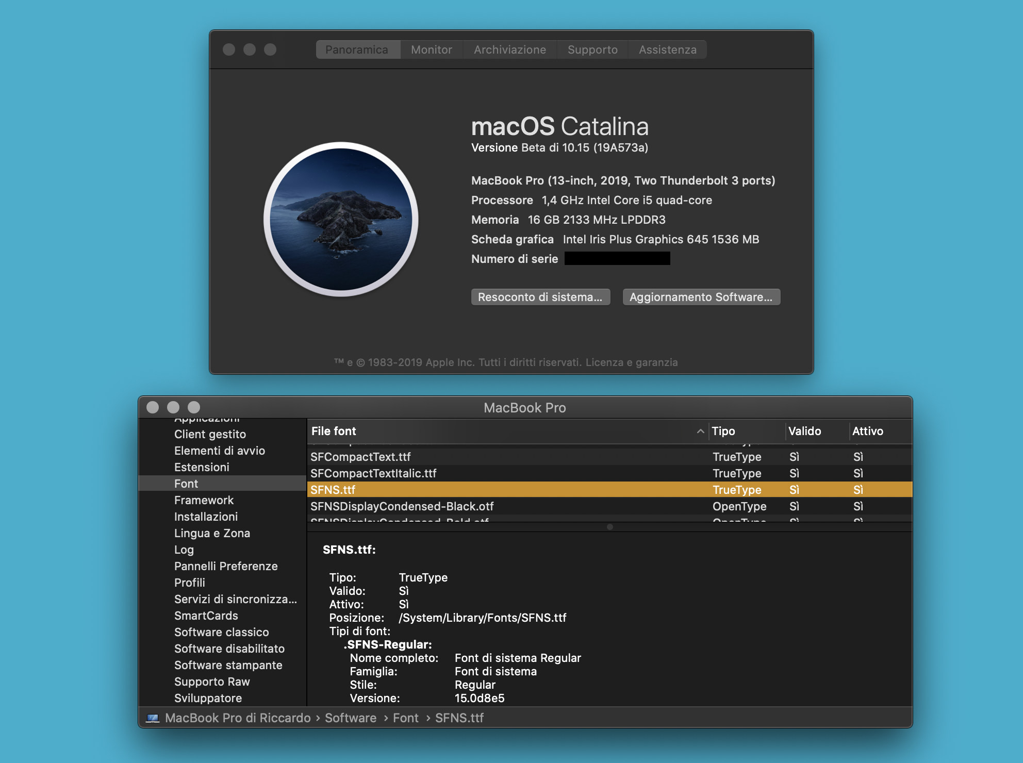1023x763 pixels.
Task: Open Aggiornamento Software
Action: coord(701,297)
